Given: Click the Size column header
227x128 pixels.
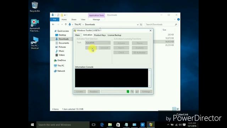Looking at the screenshot, I should point(164,30).
